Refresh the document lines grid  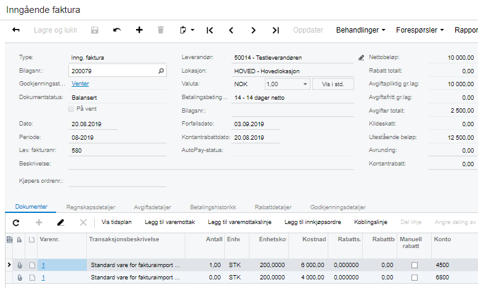(x=16, y=222)
